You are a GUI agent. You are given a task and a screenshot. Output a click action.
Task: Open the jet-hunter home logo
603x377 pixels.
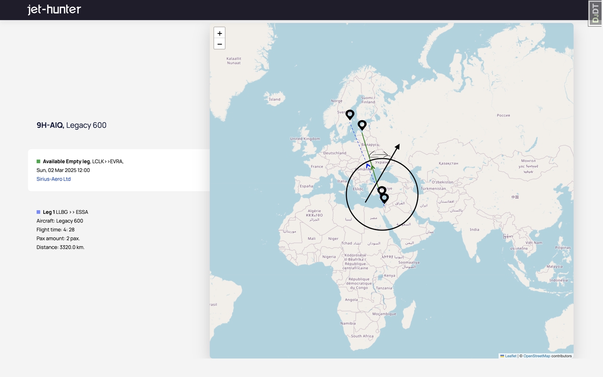(54, 9)
